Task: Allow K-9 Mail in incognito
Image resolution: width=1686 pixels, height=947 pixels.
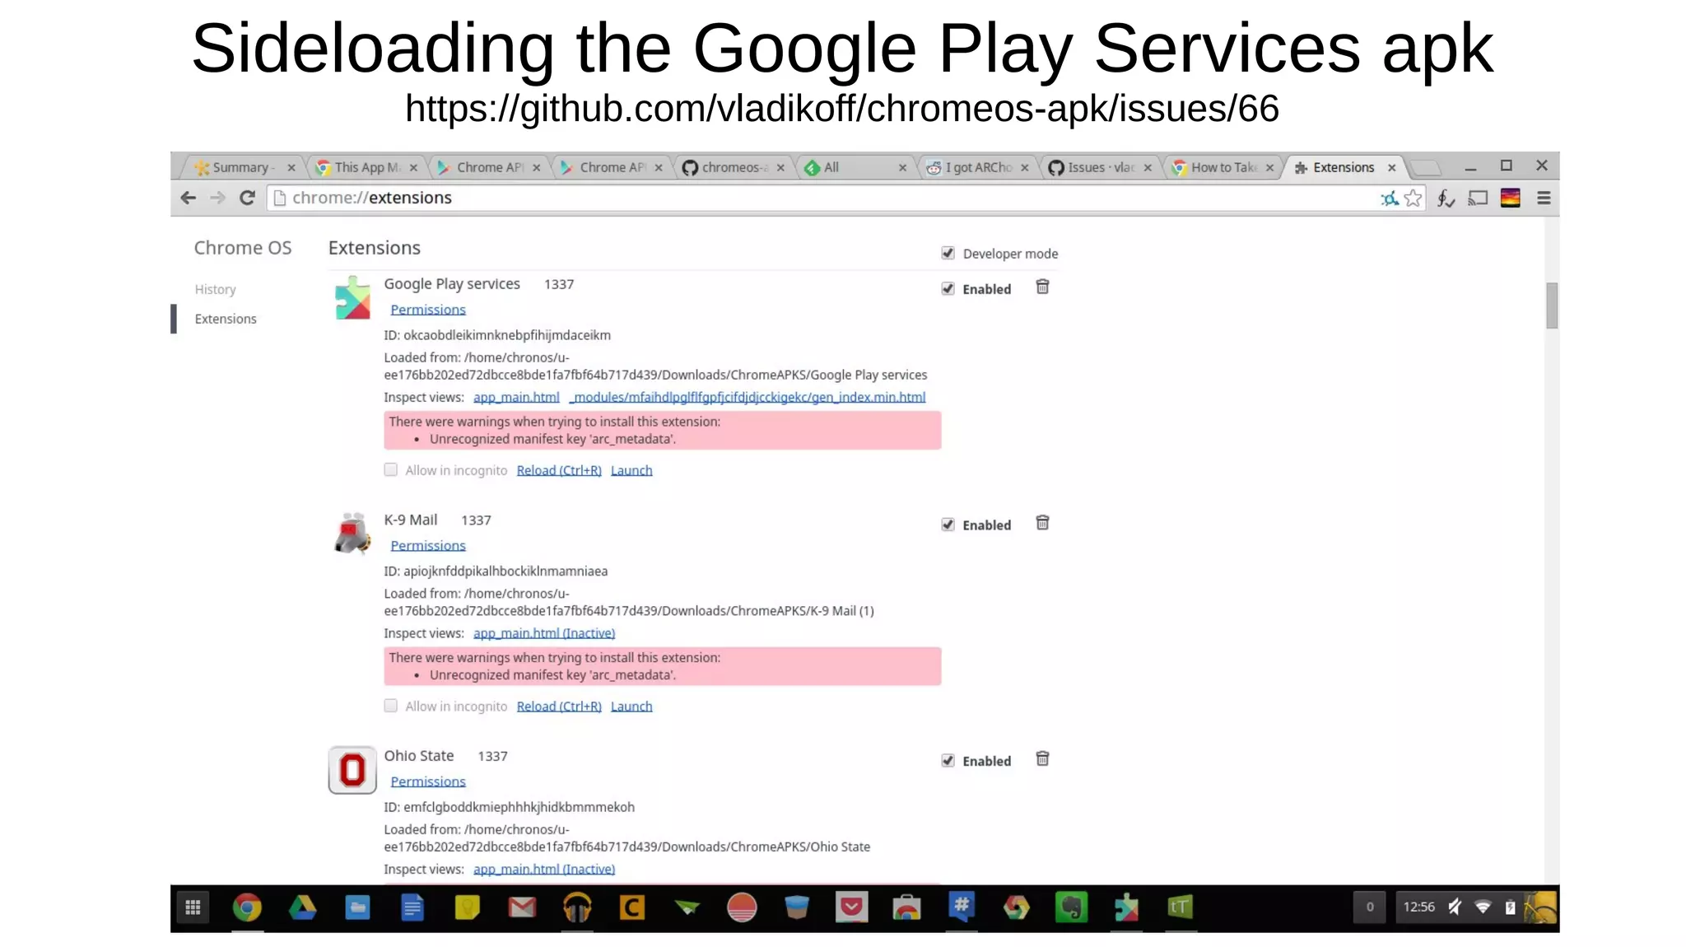Action: coord(391,706)
